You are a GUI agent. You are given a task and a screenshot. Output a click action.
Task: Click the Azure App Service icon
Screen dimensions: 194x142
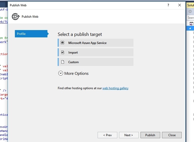63,43
